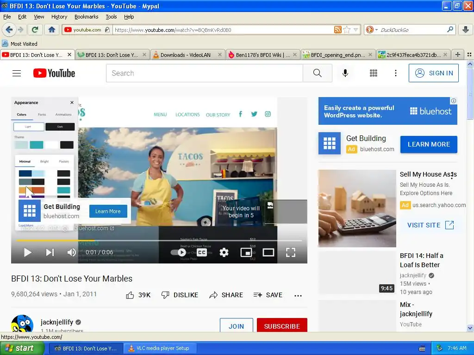Viewport: 474px width, 355px height.
Task: Open more actions ellipsis under video
Action: [298, 295]
